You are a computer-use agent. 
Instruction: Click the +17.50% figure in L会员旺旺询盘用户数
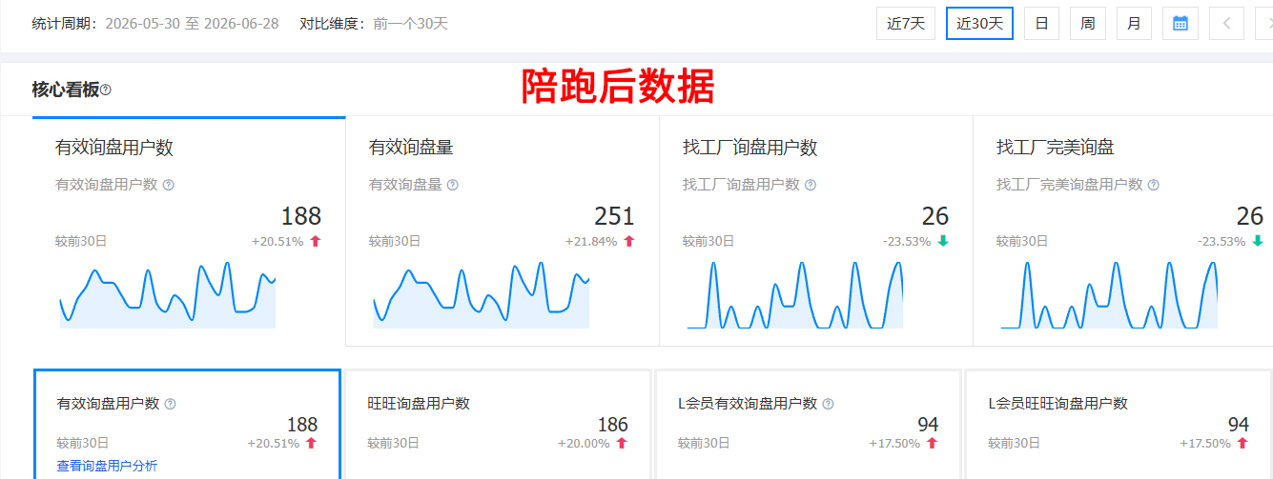pos(1205,444)
